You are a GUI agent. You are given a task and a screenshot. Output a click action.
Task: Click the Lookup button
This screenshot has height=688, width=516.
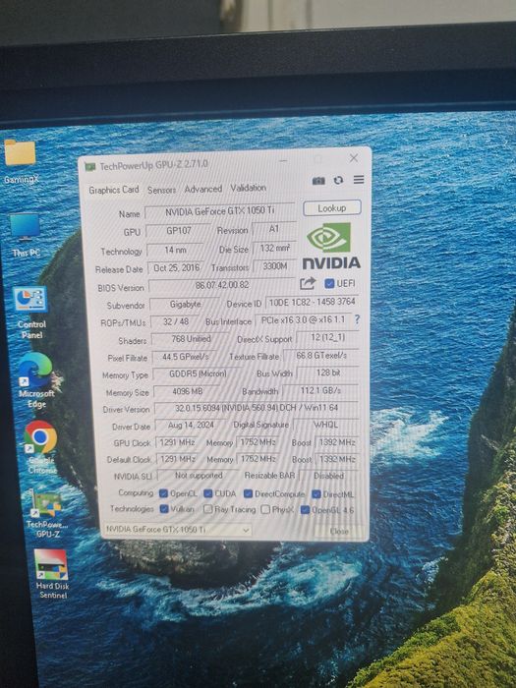click(332, 208)
